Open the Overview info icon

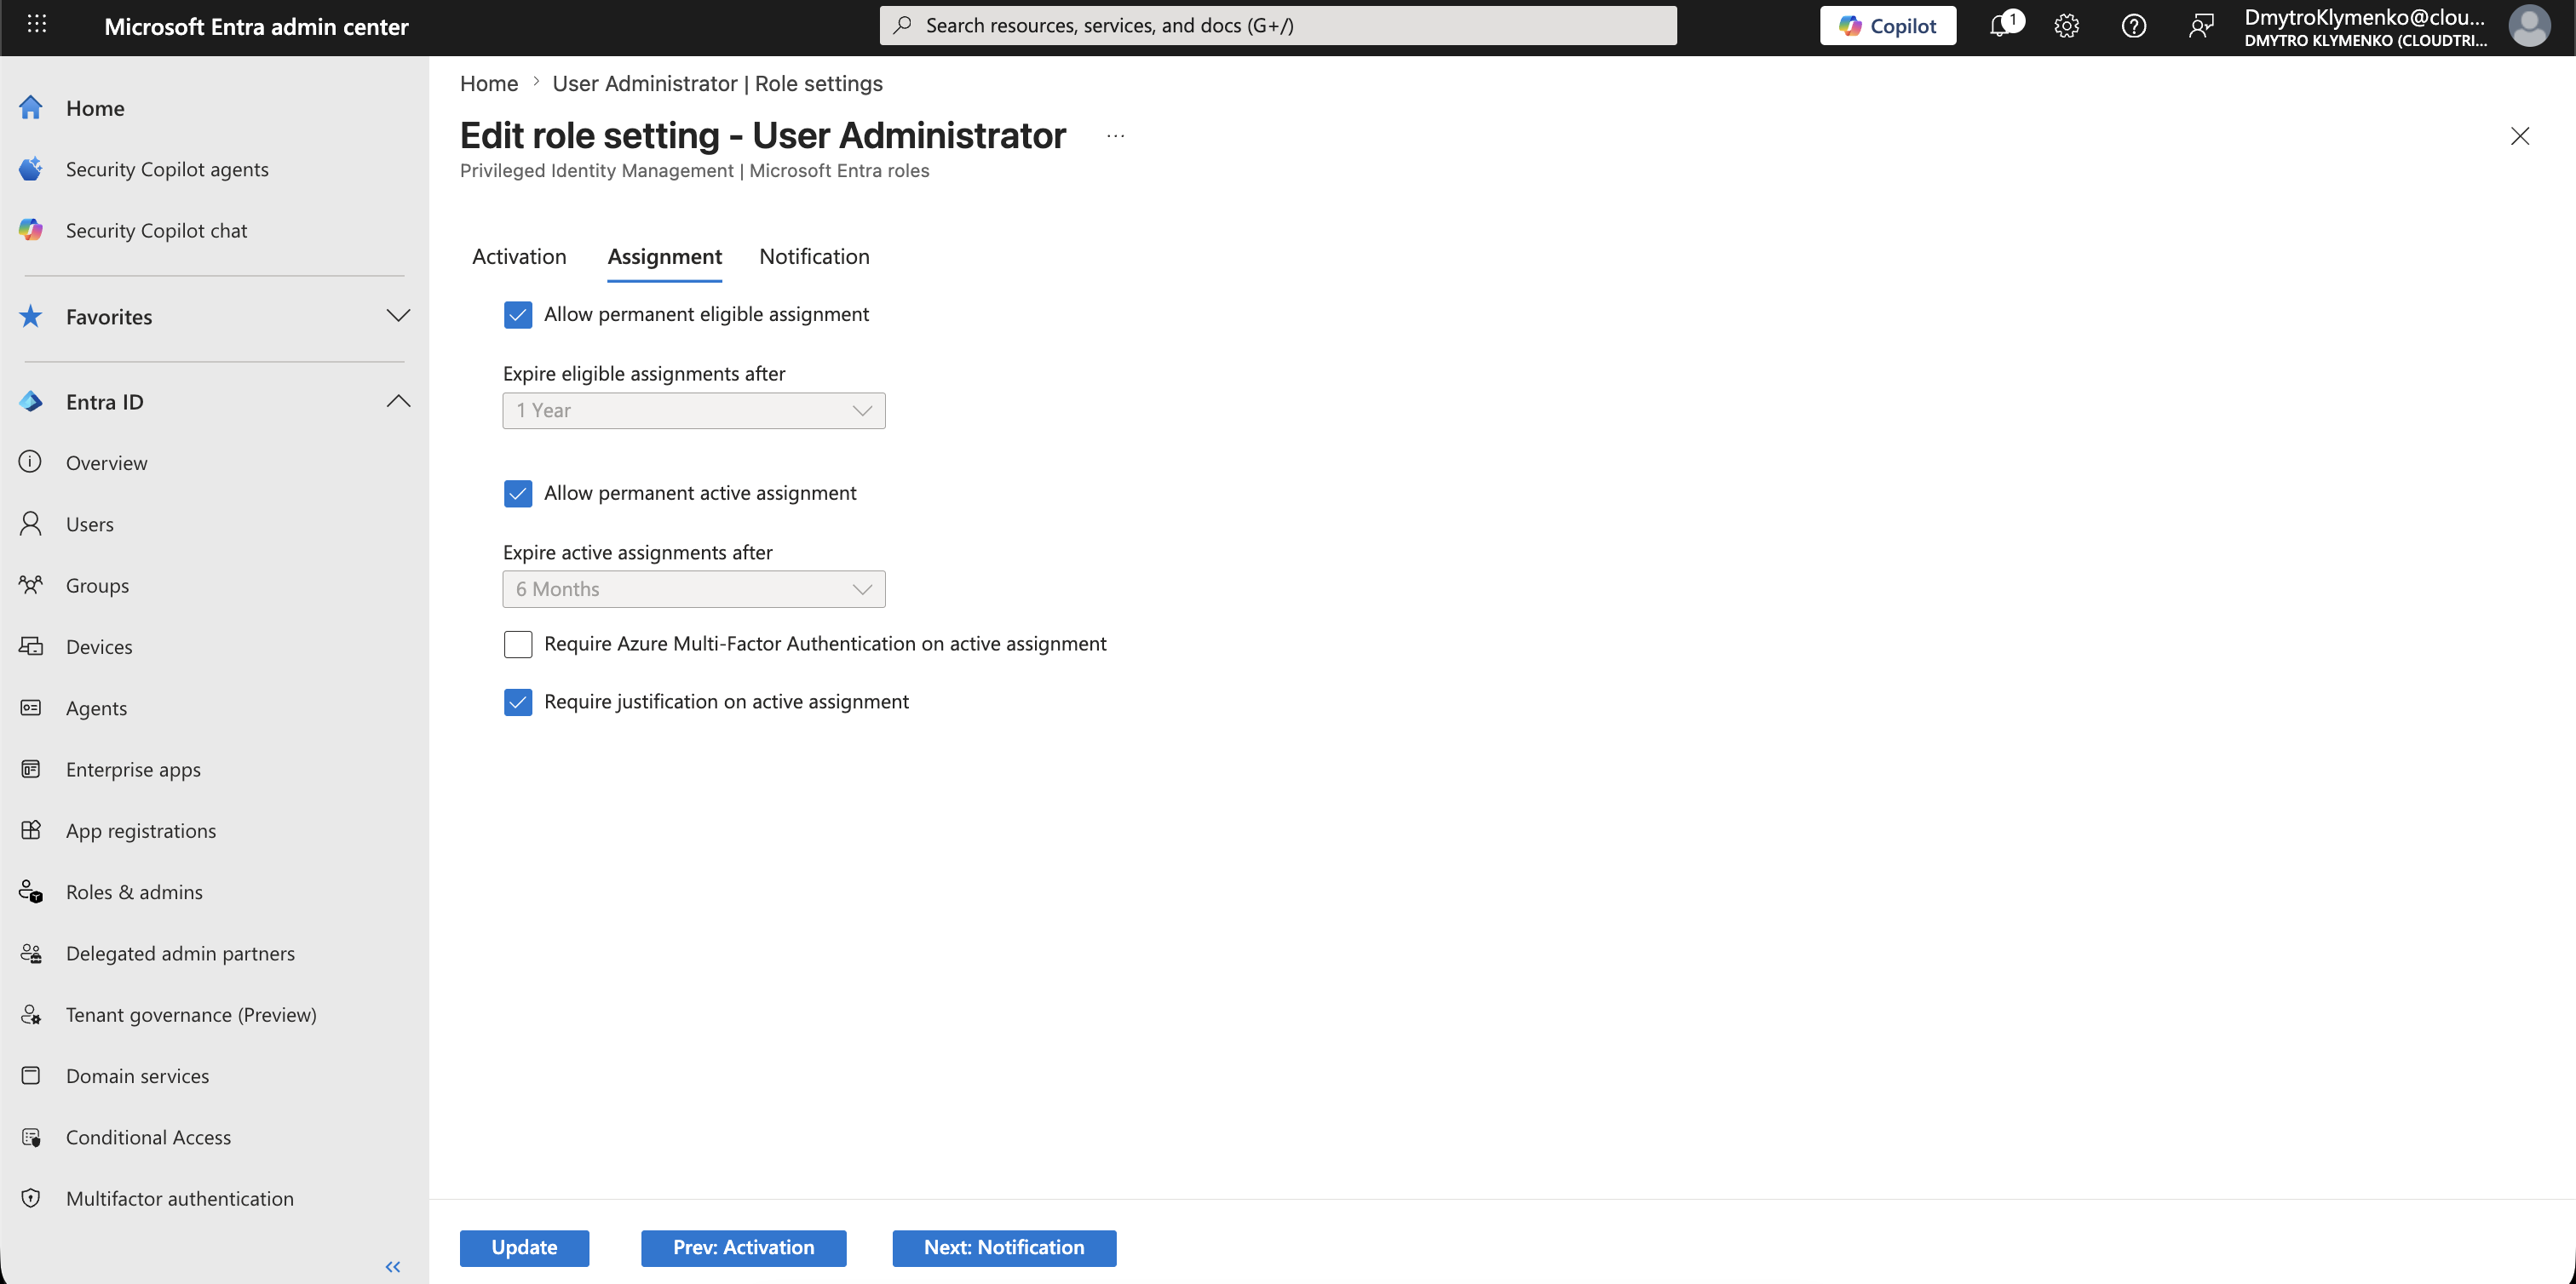31,461
